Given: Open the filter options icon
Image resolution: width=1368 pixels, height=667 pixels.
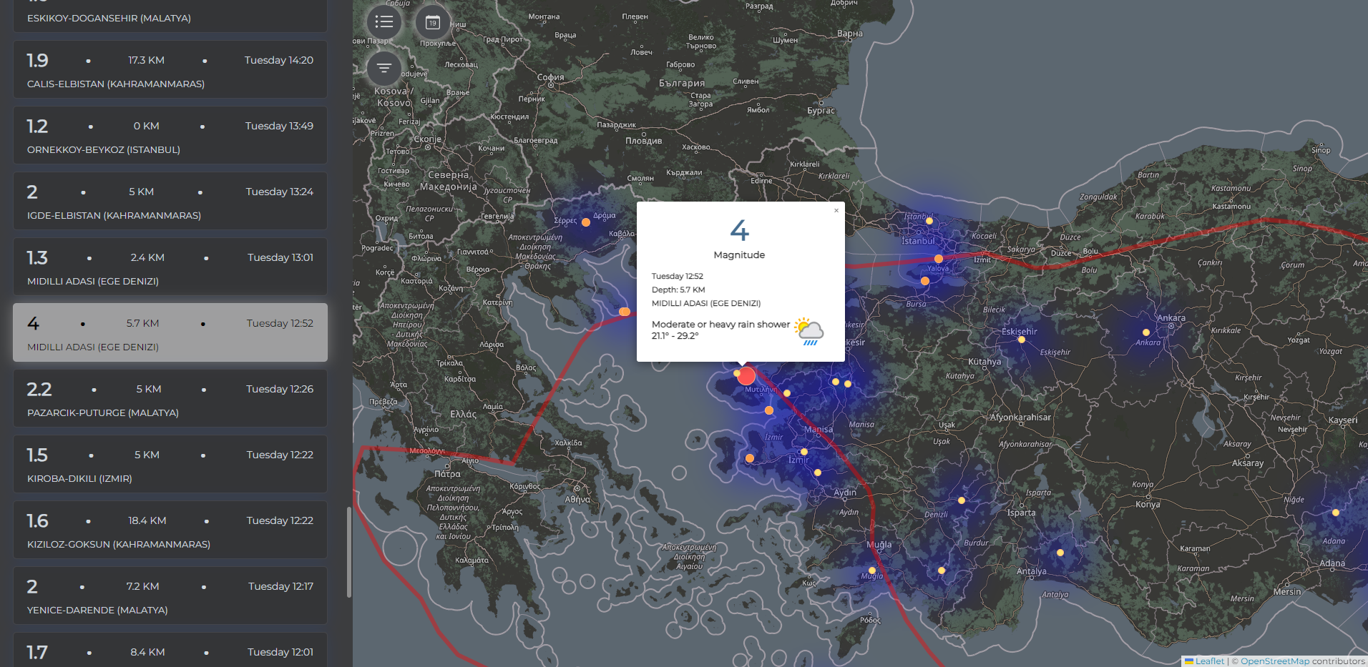Looking at the screenshot, I should 384,69.
